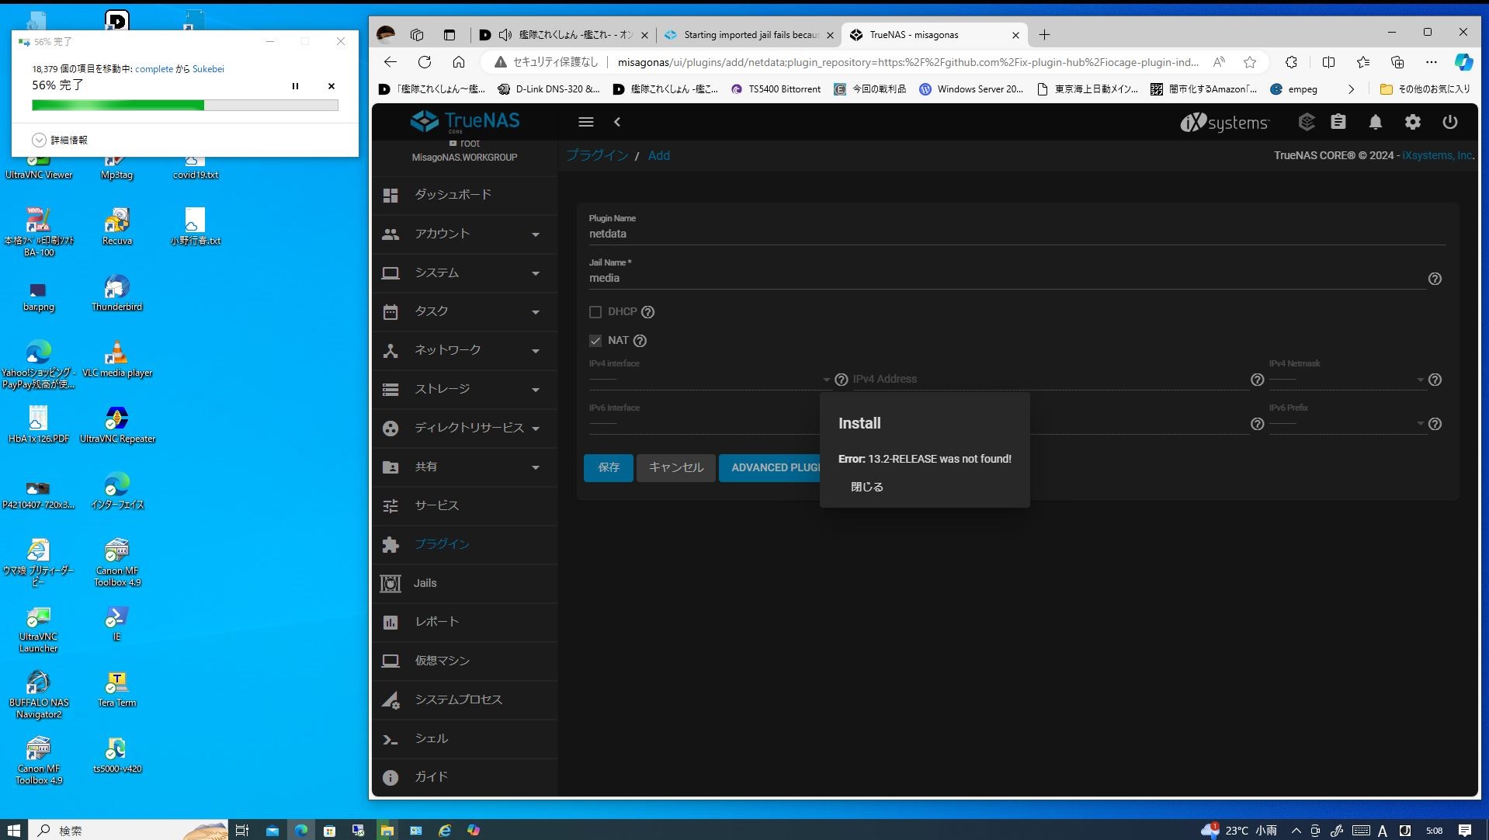The image size is (1489, 840).
Task: Expand the 共有 sidebar menu
Action: pyautogui.click(x=465, y=467)
